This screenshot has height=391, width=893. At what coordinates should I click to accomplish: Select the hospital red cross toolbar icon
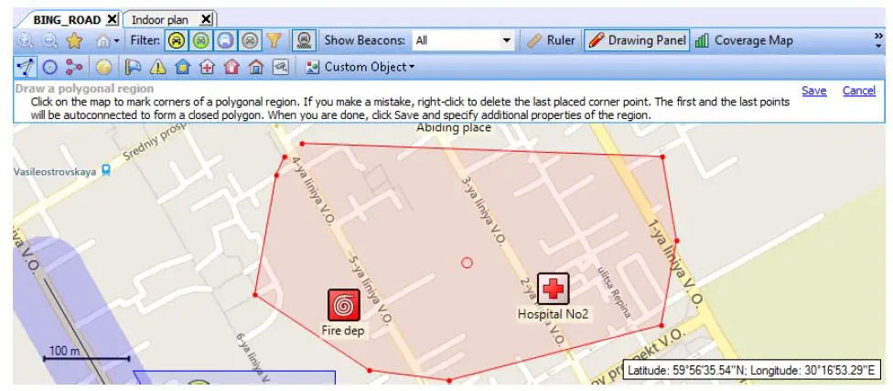207,68
